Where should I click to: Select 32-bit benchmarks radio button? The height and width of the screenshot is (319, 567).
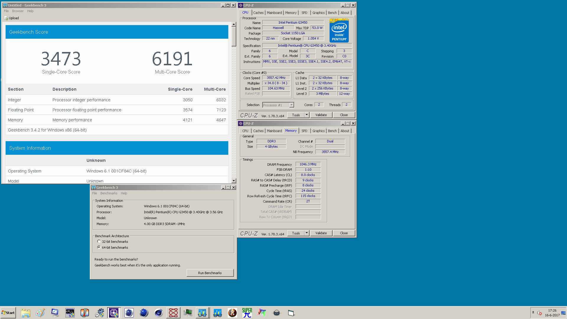coord(99,242)
